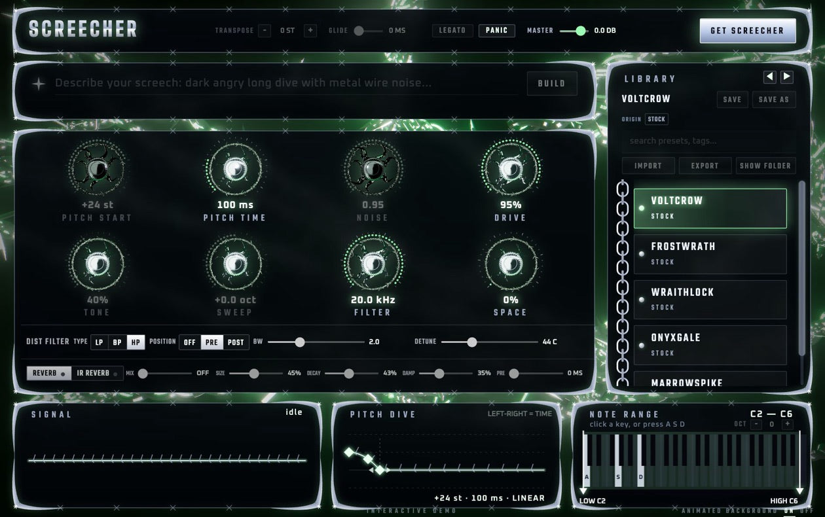Click the Build button
The width and height of the screenshot is (825, 517).
(552, 84)
